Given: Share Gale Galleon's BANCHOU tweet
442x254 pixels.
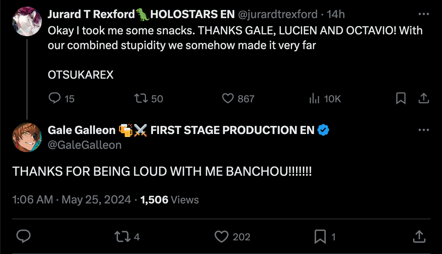Looking at the screenshot, I should click(419, 236).
